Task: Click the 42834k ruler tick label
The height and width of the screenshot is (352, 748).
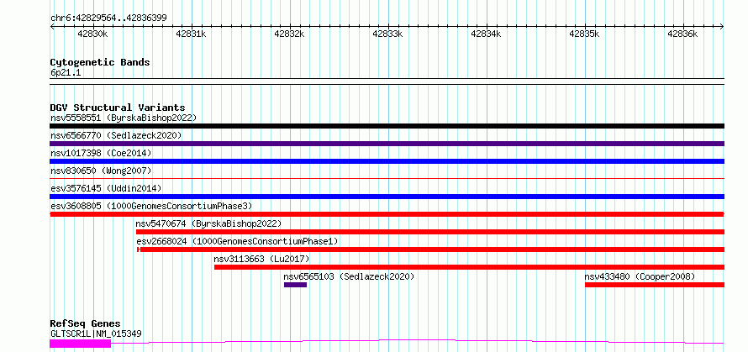Action: (486, 34)
